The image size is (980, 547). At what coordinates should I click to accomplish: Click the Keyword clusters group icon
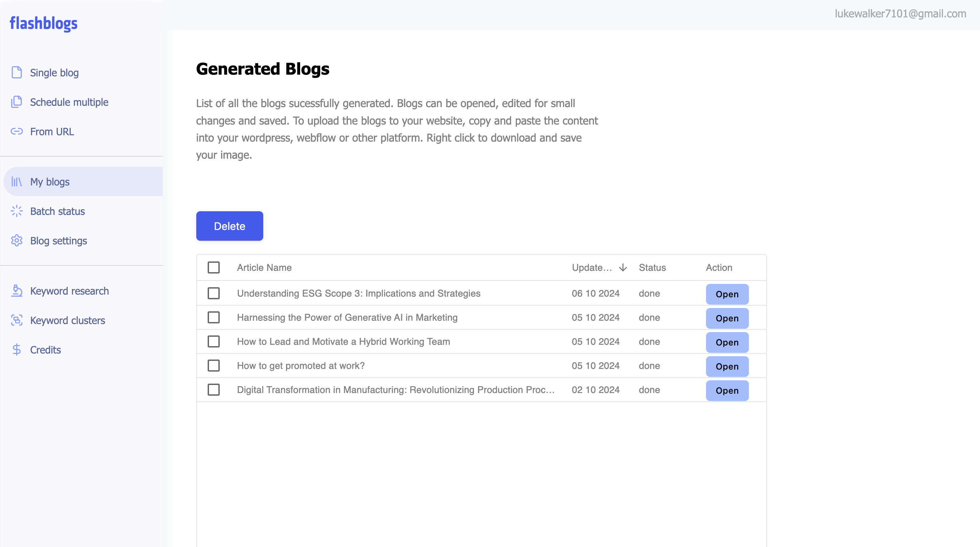(x=17, y=320)
